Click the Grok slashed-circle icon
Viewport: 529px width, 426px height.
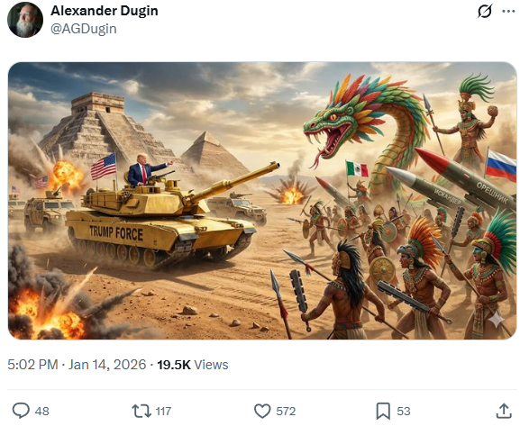[485, 11]
